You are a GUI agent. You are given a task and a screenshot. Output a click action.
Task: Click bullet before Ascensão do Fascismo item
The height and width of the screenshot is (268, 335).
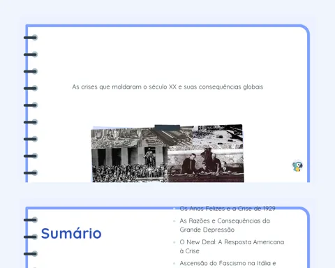pyautogui.click(x=174, y=263)
